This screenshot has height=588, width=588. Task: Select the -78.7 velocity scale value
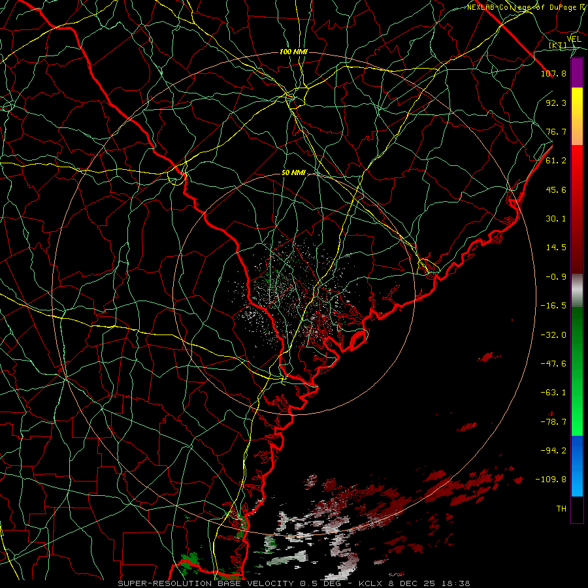(x=553, y=422)
